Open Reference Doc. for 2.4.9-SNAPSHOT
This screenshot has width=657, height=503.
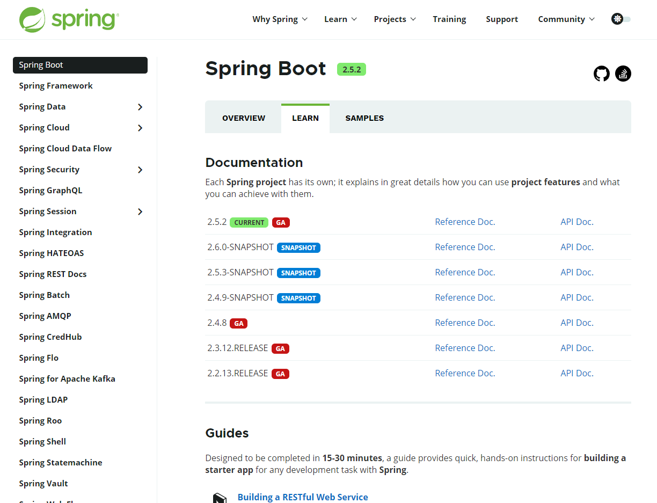click(x=465, y=297)
